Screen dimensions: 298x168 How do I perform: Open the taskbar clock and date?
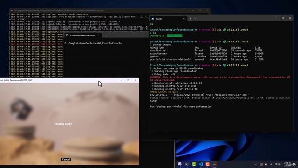tap(287, 164)
